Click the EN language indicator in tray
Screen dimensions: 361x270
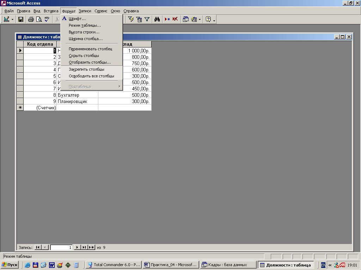[x=323, y=265]
